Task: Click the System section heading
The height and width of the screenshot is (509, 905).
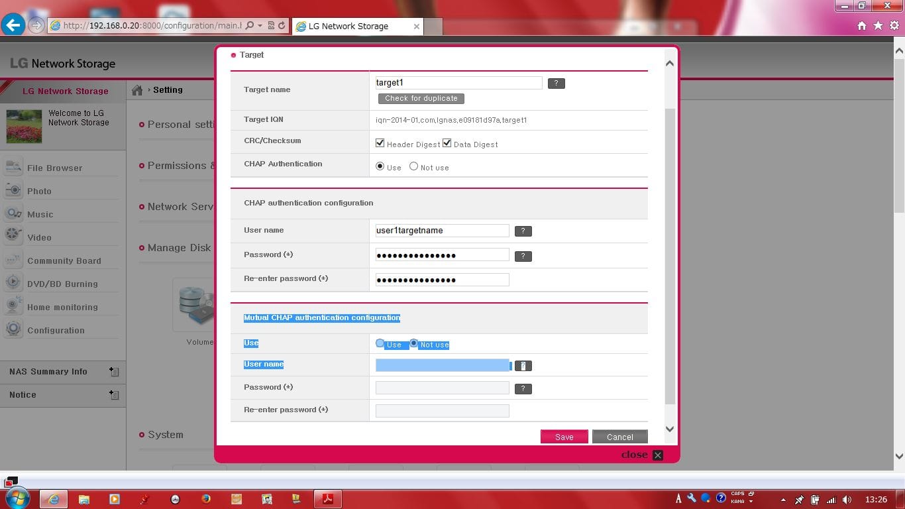Action: pyautogui.click(x=166, y=435)
